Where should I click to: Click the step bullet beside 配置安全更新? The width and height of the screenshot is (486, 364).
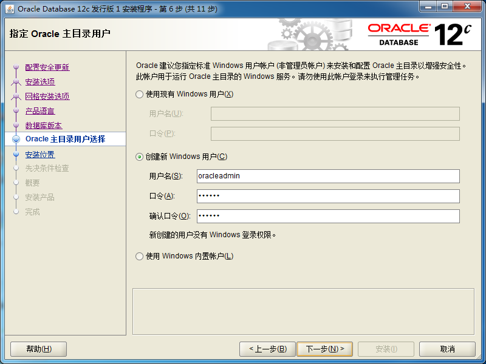pyautogui.click(x=16, y=67)
